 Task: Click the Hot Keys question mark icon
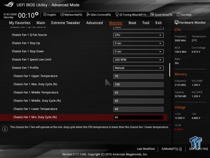coord(178,14)
